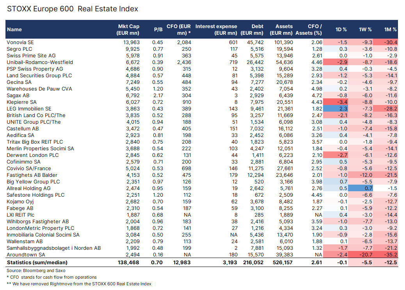405x290 pixels.
Task: Click the 'Derwent London PLC' name
Action: click(x=32, y=155)
